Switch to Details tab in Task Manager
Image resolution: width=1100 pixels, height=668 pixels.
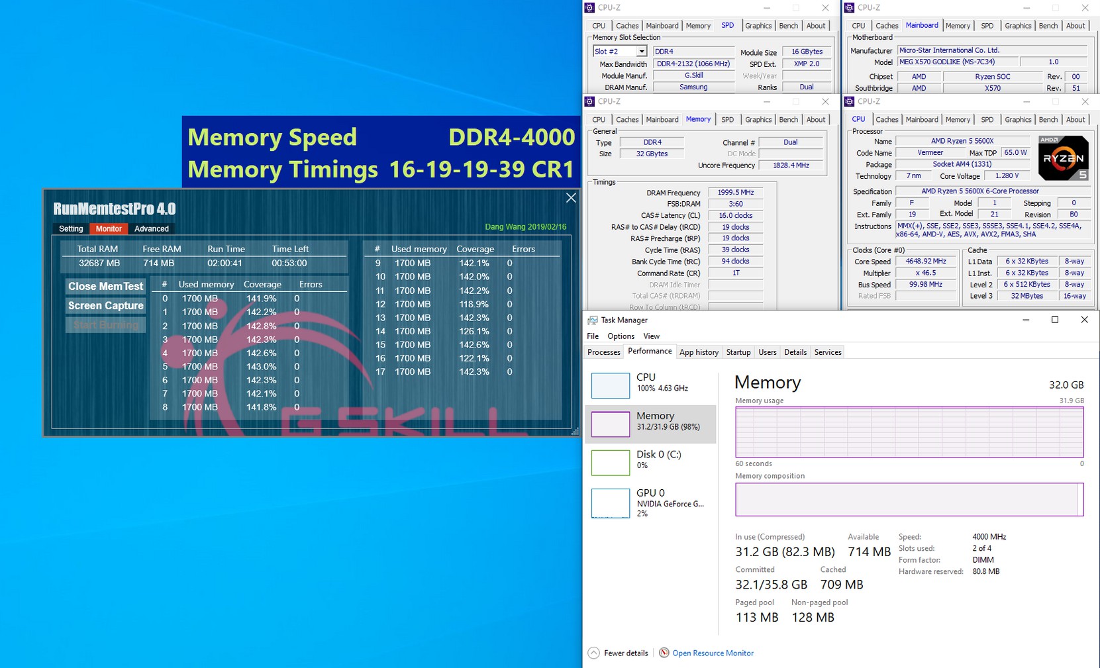point(795,352)
